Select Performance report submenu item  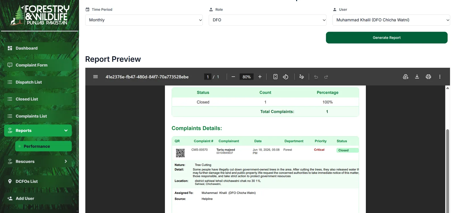[43, 146]
